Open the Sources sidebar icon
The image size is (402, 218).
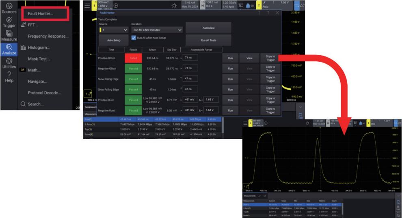click(9, 8)
